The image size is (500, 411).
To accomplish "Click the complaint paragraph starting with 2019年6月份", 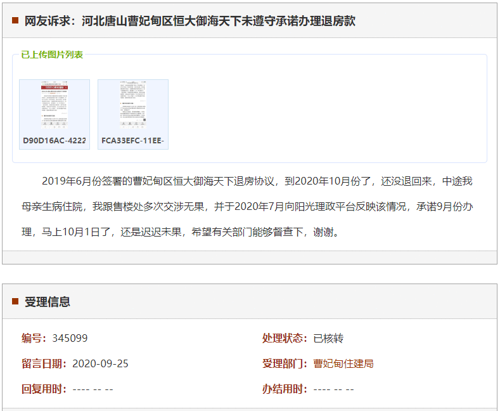I will 248,207.
